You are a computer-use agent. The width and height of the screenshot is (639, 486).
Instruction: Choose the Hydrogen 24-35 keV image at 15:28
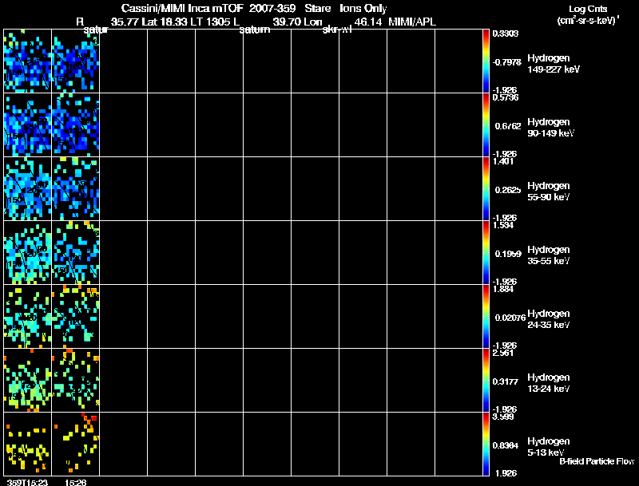point(75,317)
